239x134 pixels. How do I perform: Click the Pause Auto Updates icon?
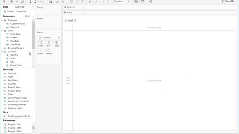[x=35, y=1]
